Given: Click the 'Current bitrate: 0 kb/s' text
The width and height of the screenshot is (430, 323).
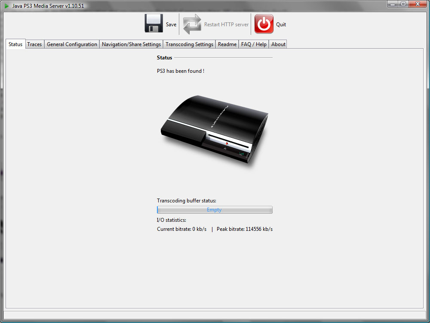Looking at the screenshot, I should [x=182, y=229].
